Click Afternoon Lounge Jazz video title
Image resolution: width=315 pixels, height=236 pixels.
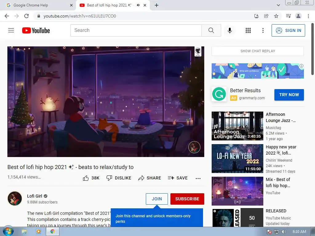click(281, 117)
